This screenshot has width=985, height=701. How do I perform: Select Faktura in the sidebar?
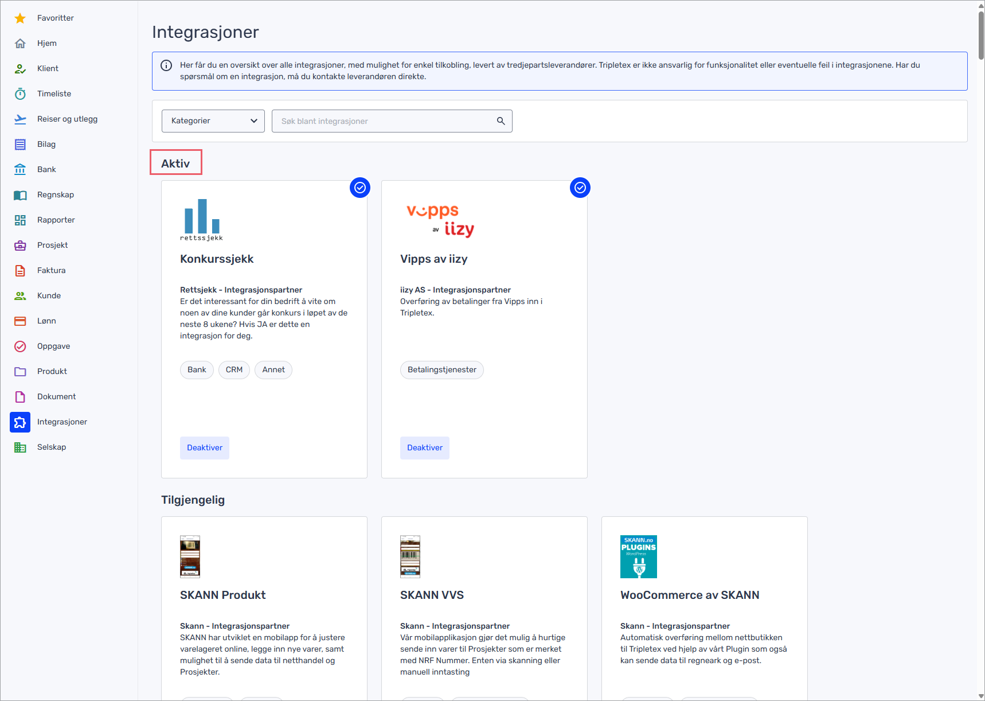[x=51, y=271]
